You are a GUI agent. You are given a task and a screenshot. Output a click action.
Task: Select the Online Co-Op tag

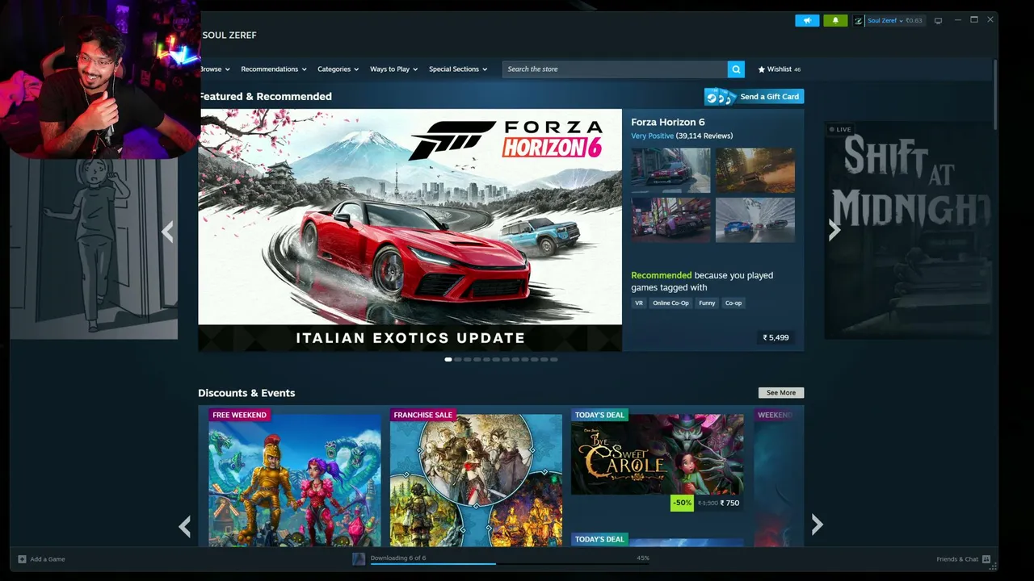pos(670,303)
